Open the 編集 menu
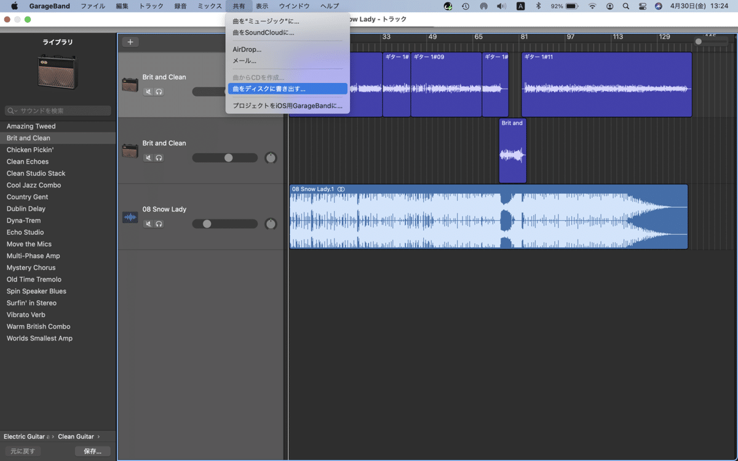 coord(122,6)
